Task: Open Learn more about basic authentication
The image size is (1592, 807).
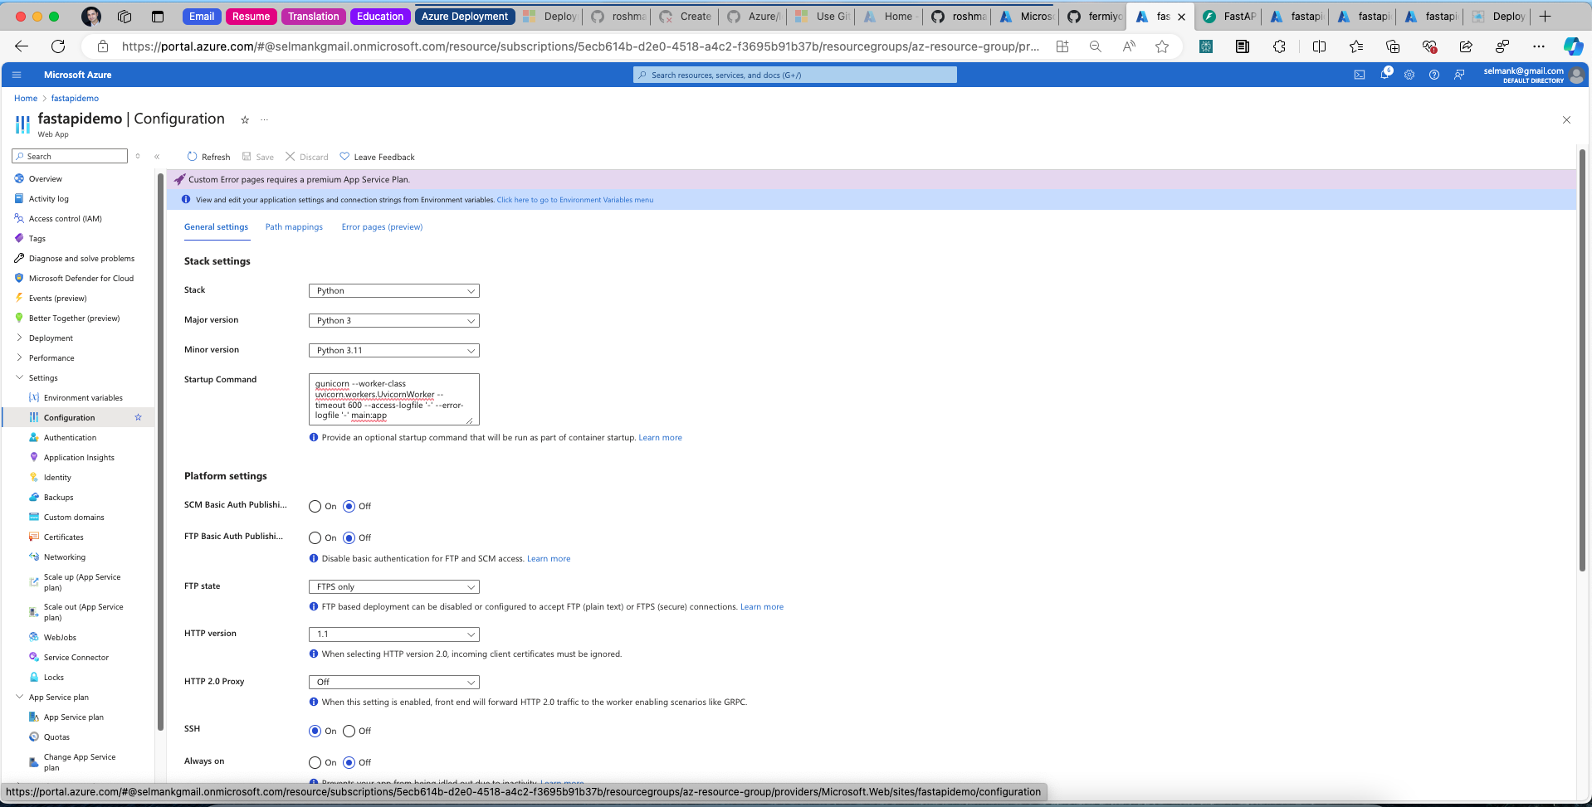Action: (549, 558)
